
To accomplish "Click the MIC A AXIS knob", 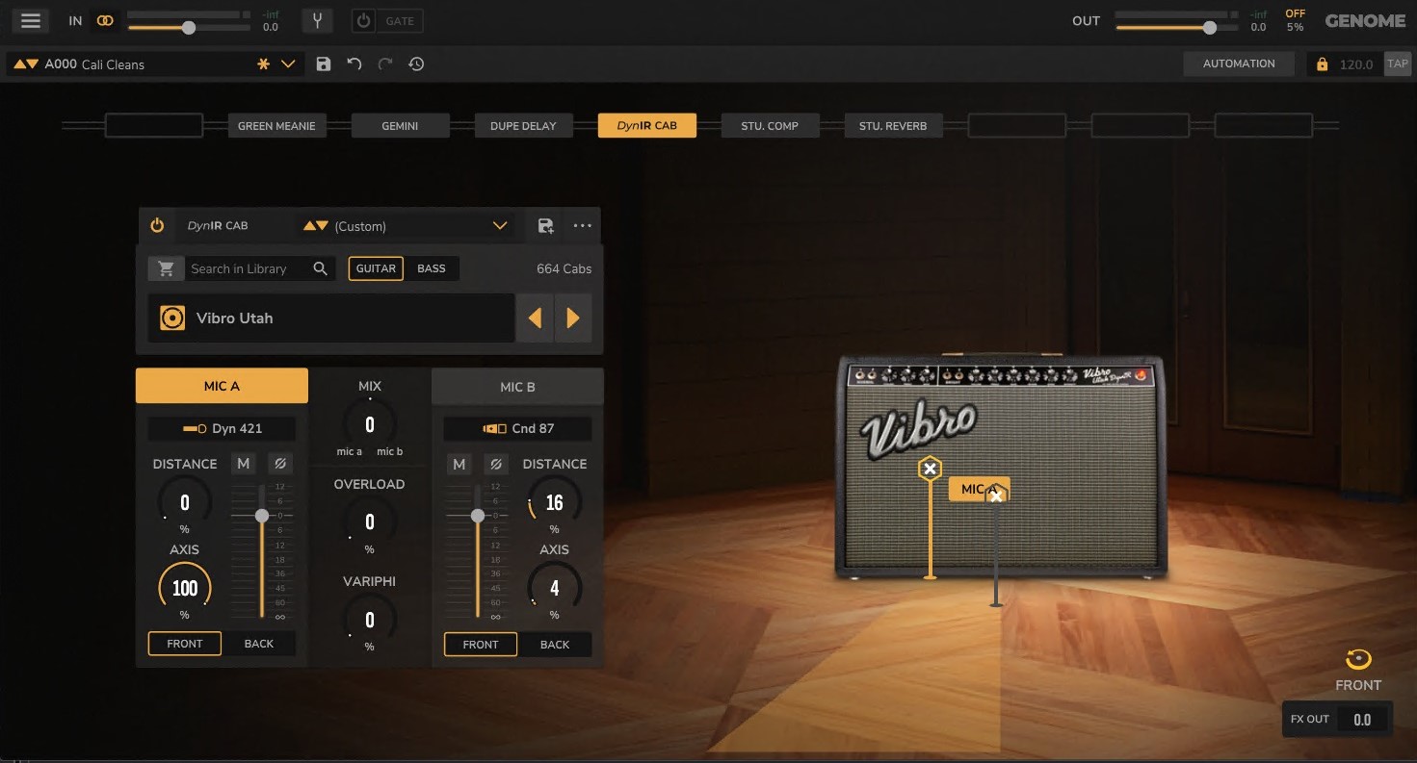I will pos(184,588).
